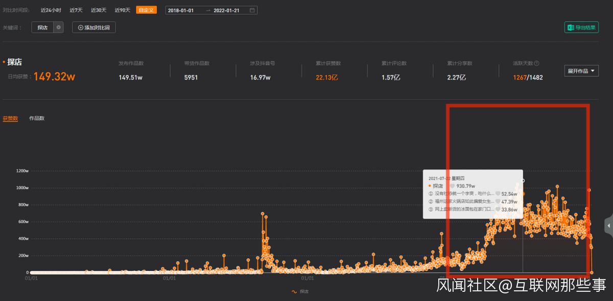This screenshot has height=301, width=613.
Task: Expand the side panel arrow at right edge
Action: [x=609, y=225]
